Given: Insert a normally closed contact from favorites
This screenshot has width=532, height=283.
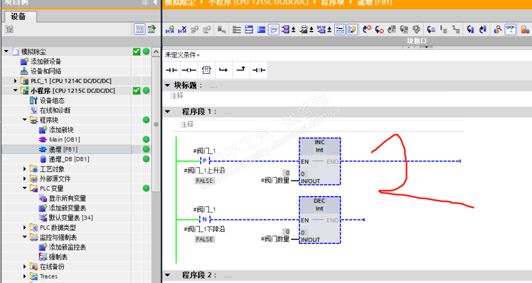Looking at the screenshot, I should click(x=258, y=70).
